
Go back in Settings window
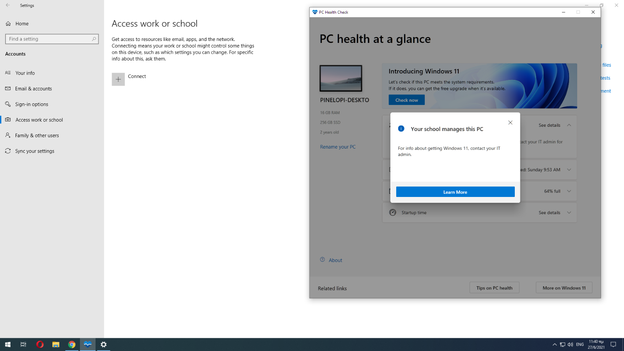coord(8,5)
